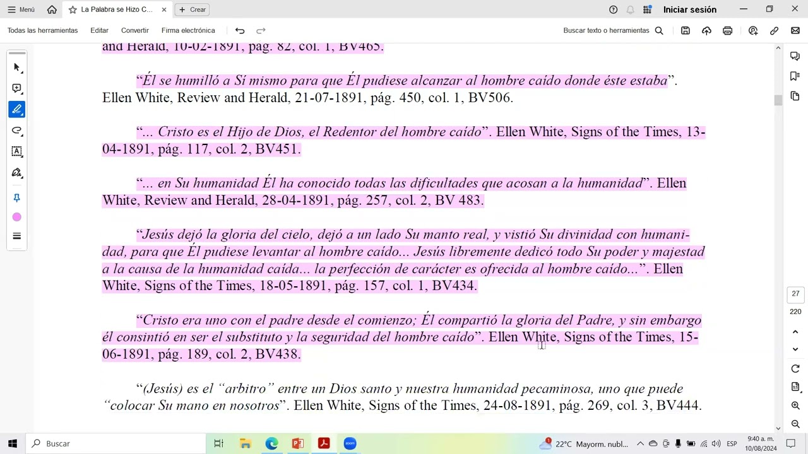Select the add text box tool
This screenshot has height=454, width=808.
click(17, 151)
